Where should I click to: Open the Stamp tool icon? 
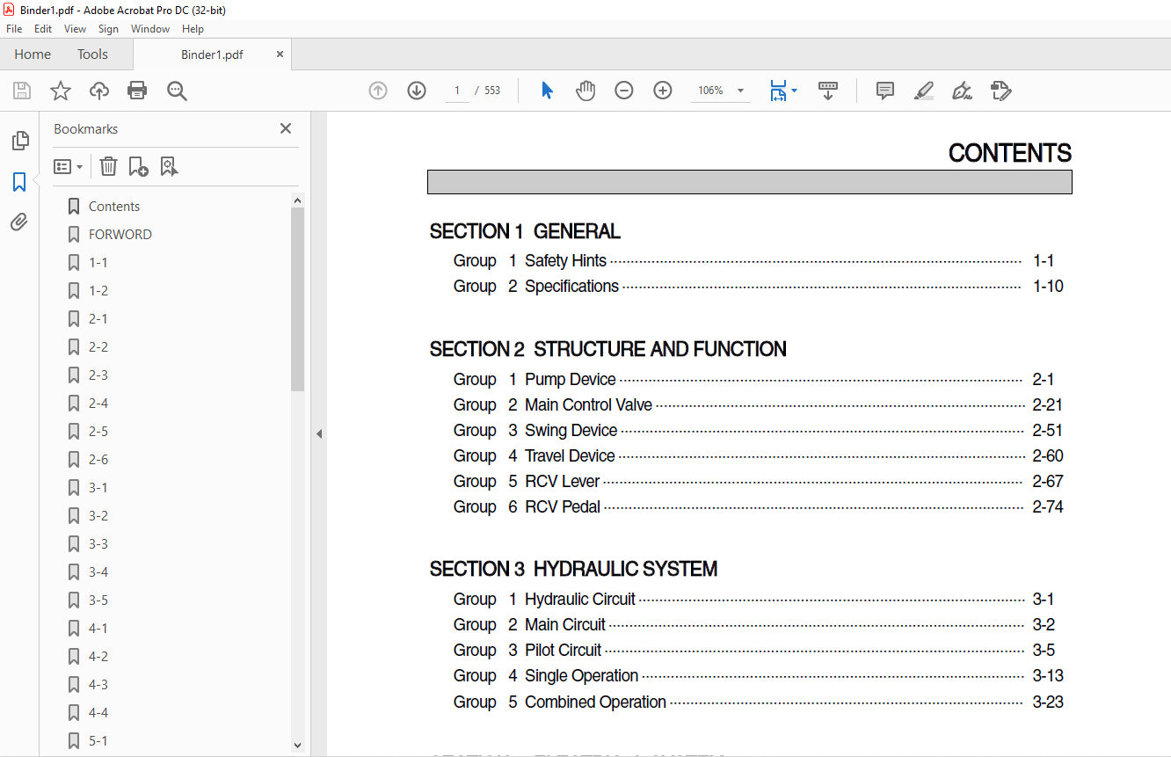[x=1000, y=91]
